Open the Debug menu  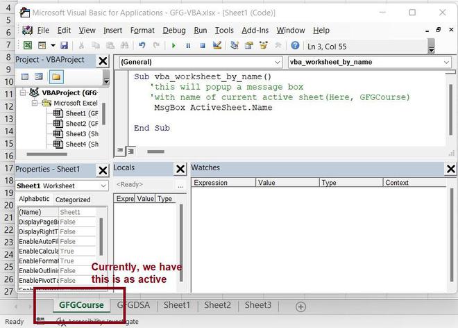coord(174,30)
